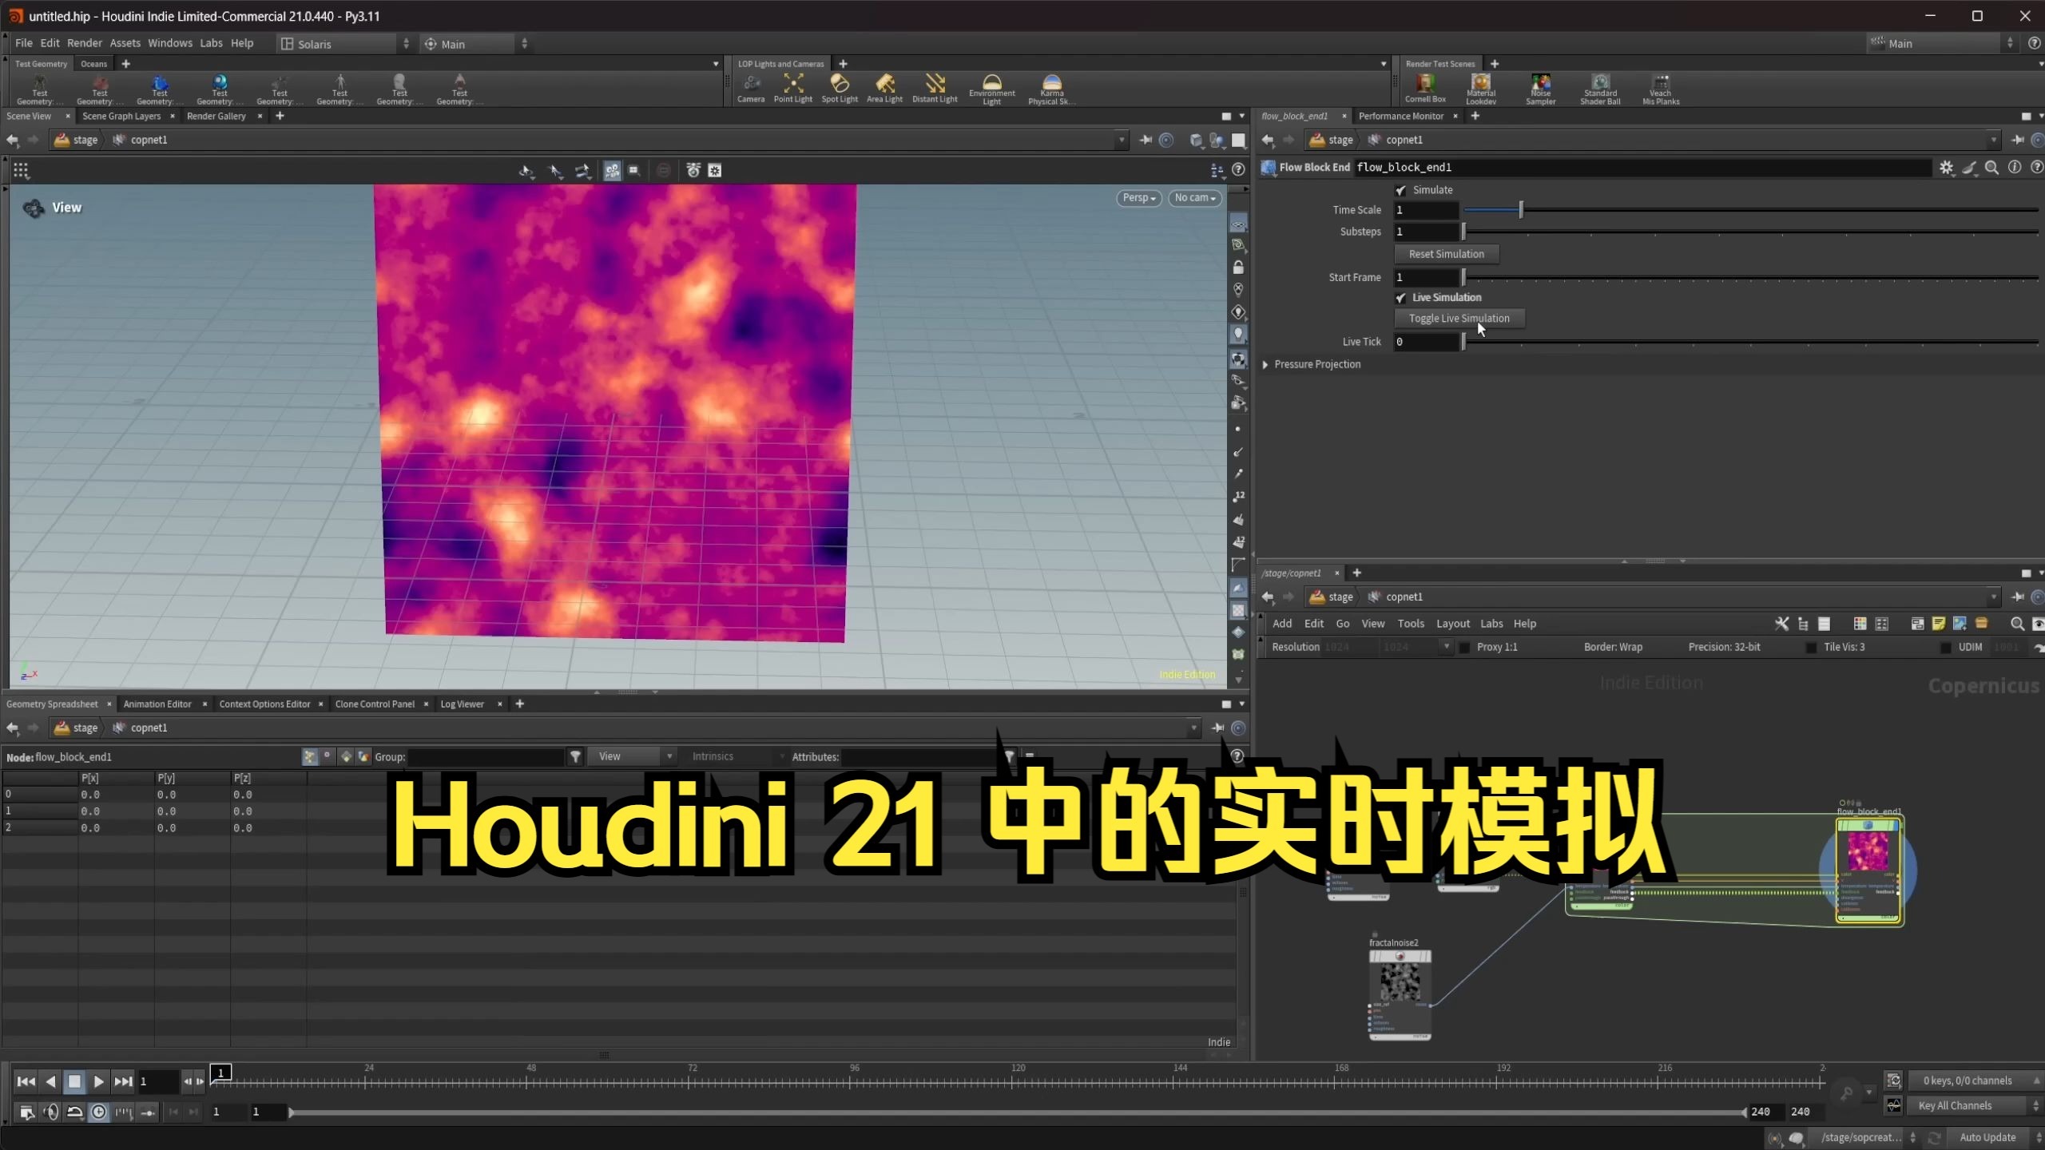Load the Standard Shader Ball test scene
The image size is (2045, 1150).
click(x=1600, y=89)
